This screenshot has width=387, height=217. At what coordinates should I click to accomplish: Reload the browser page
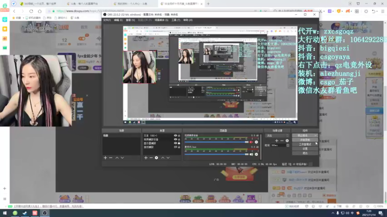click(31, 11)
